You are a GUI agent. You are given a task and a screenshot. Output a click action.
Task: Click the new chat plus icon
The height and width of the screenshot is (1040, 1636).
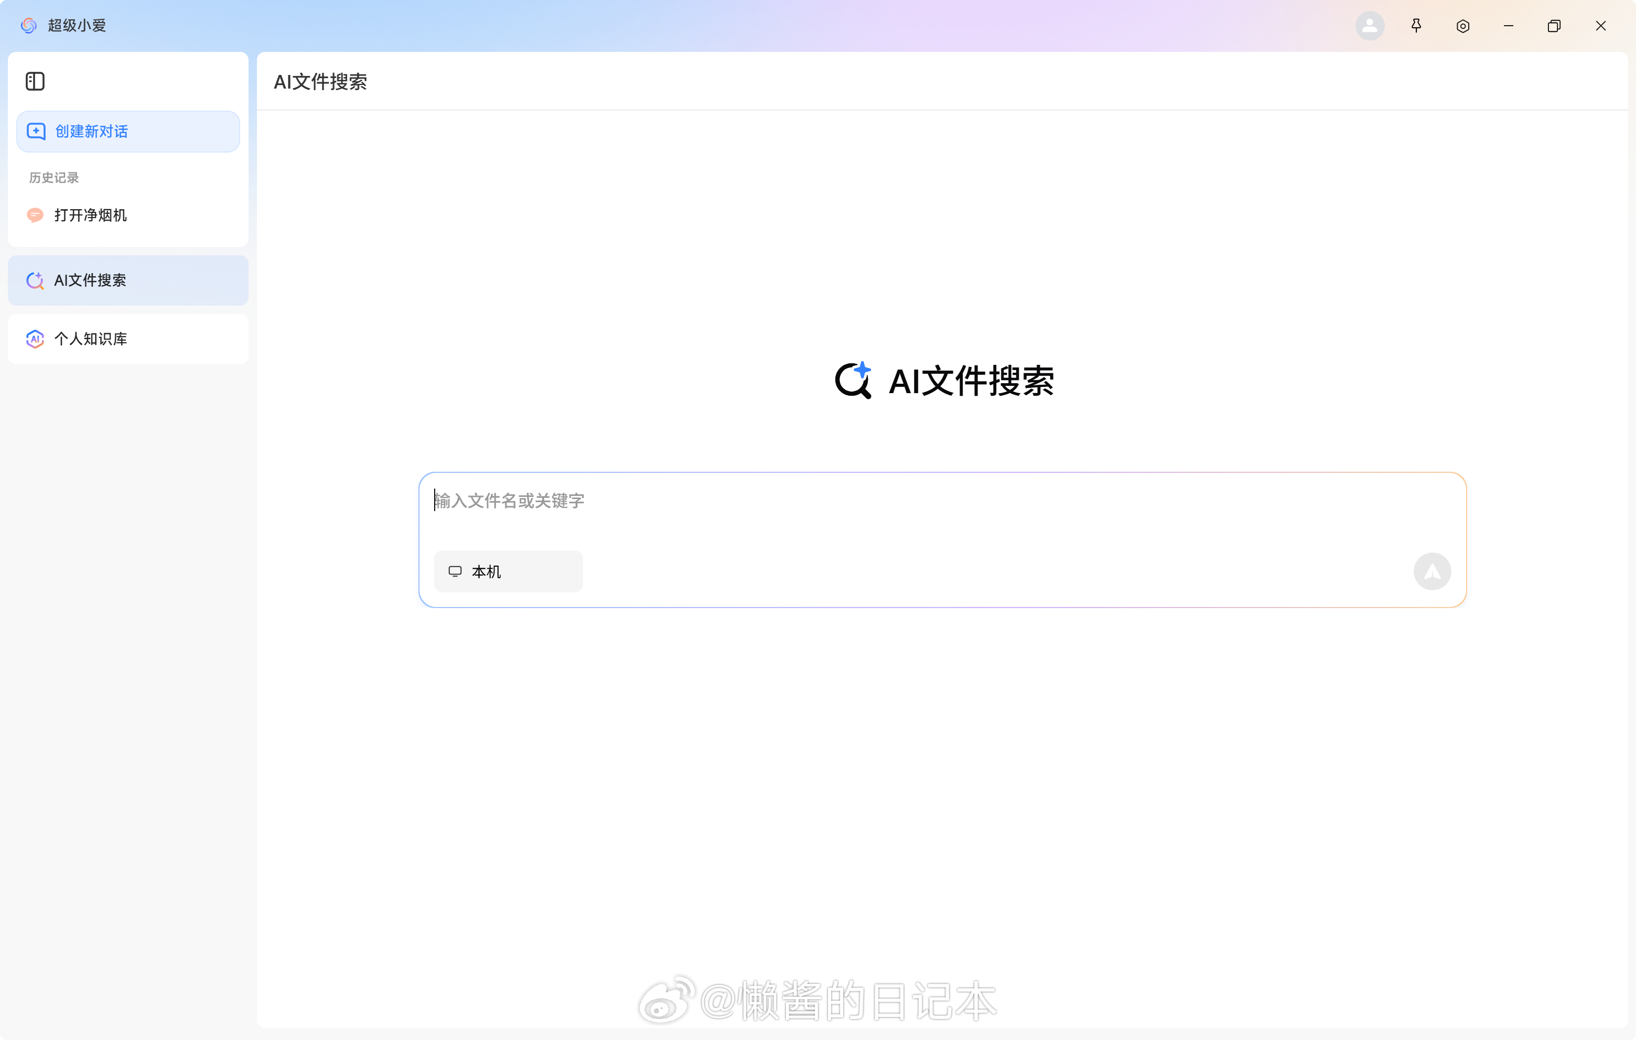point(36,131)
